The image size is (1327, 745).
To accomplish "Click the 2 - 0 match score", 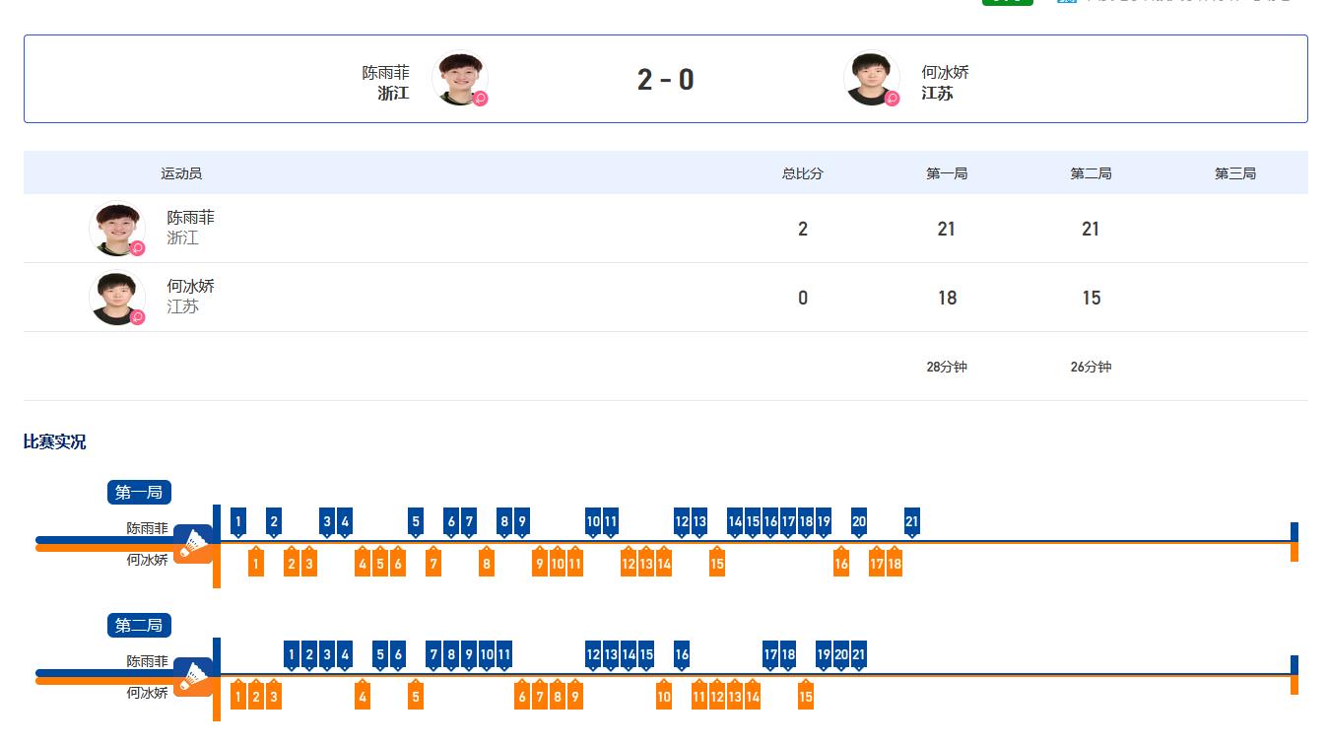I will 666,80.
